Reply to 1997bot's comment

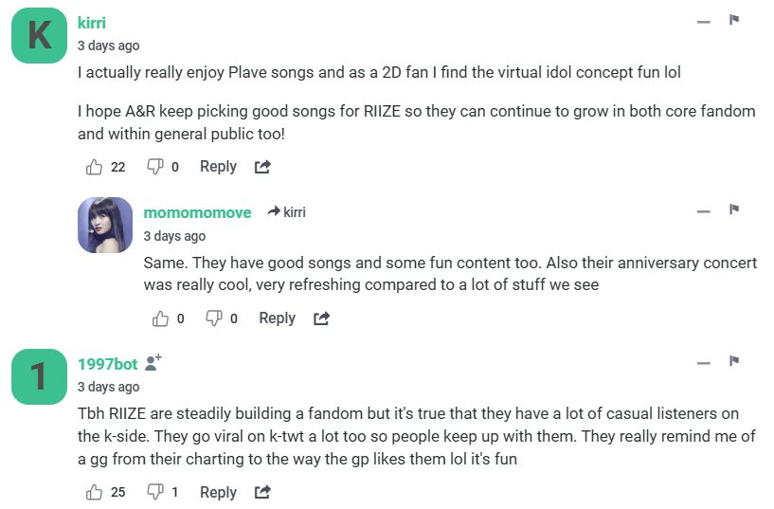[x=218, y=492]
